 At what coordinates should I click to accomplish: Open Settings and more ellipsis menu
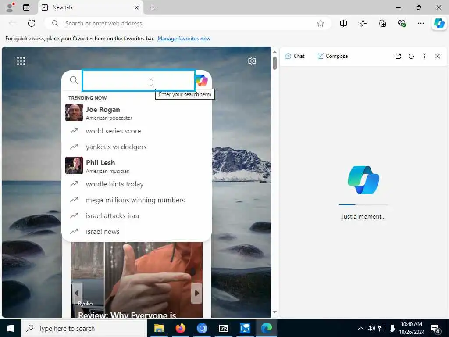(x=420, y=24)
